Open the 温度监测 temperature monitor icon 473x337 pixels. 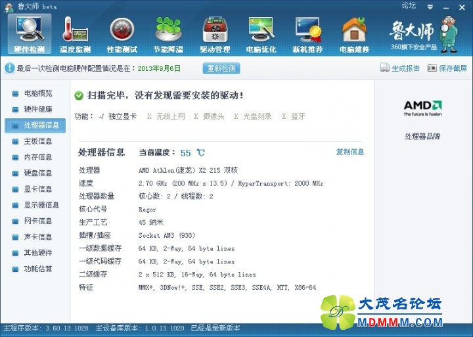(75, 34)
